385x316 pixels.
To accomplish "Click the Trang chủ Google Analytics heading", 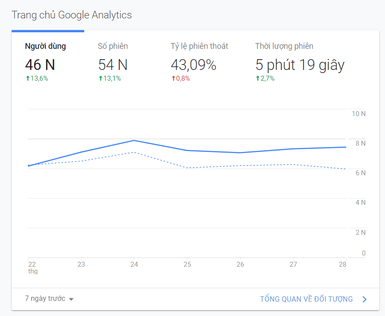I will (72, 15).
